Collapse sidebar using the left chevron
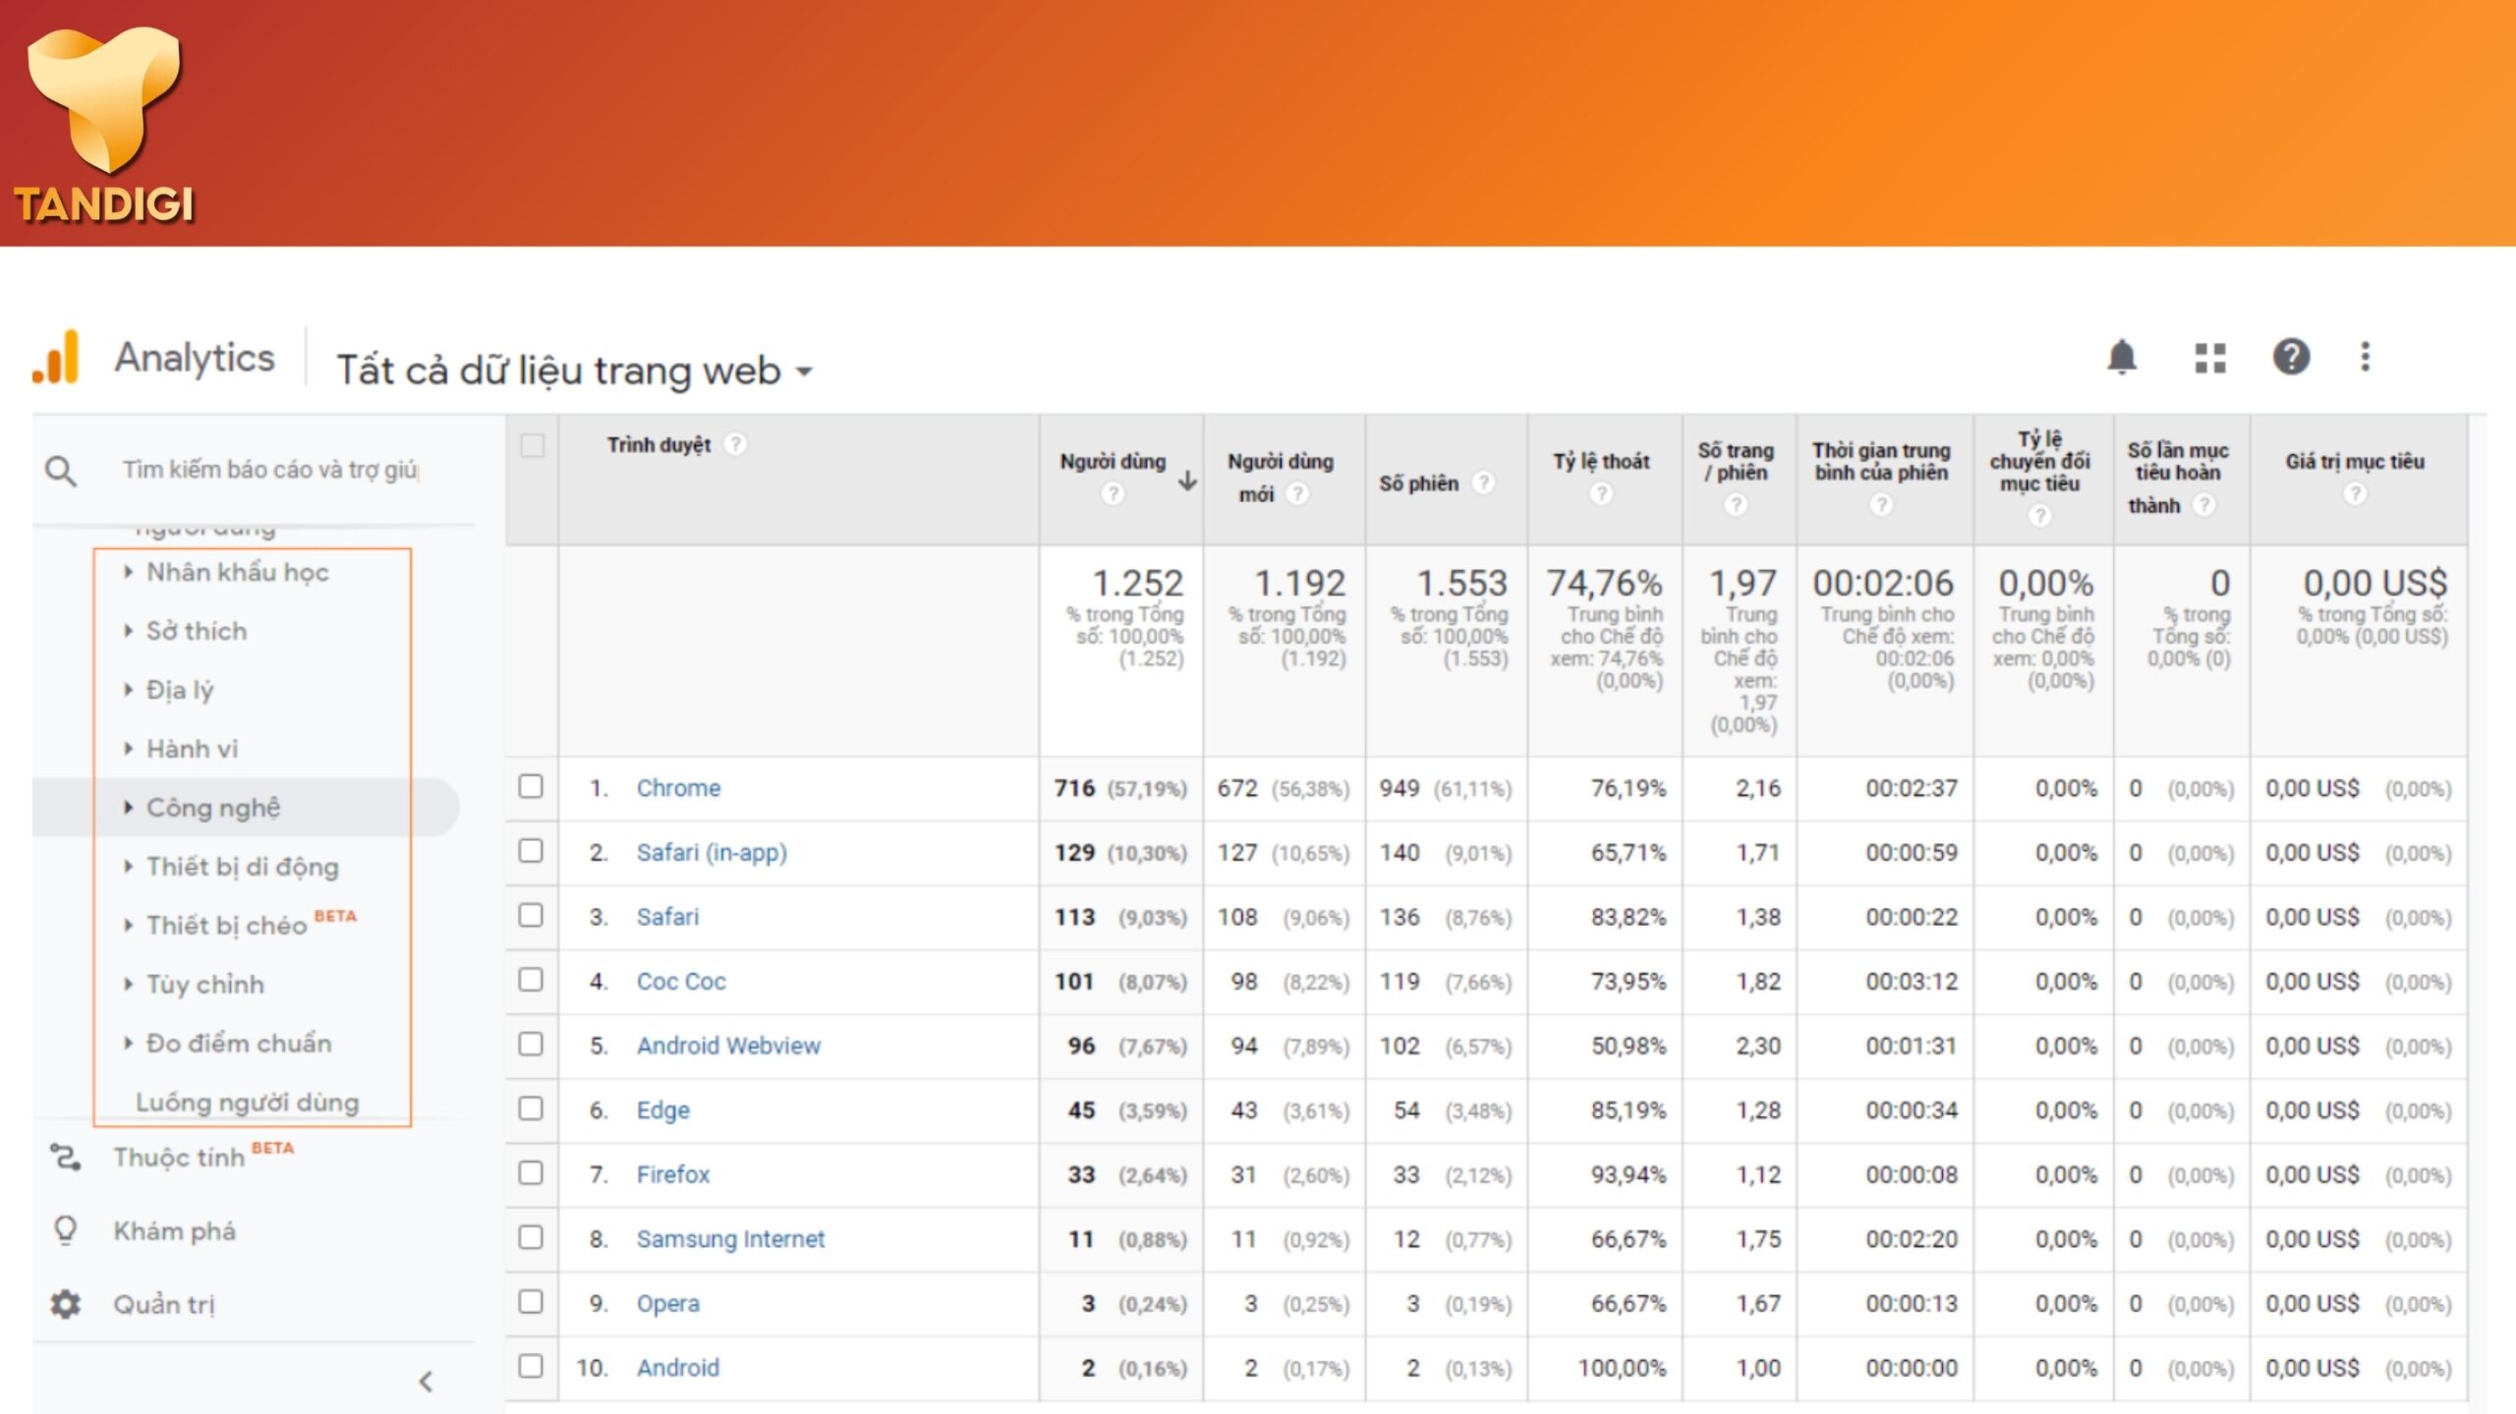The image size is (2516, 1414). [426, 1382]
